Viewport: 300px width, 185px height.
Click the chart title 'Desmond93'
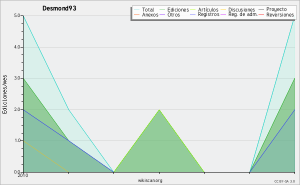[59, 8]
